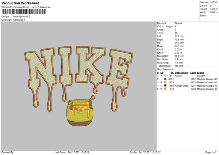This screenshot has height=155, width=219.
Task: Select stitch count 480 in stop row 4
Action: tap(172, 86)
